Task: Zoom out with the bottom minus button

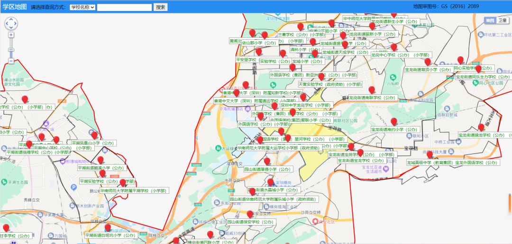Action: tap(11, 61)
